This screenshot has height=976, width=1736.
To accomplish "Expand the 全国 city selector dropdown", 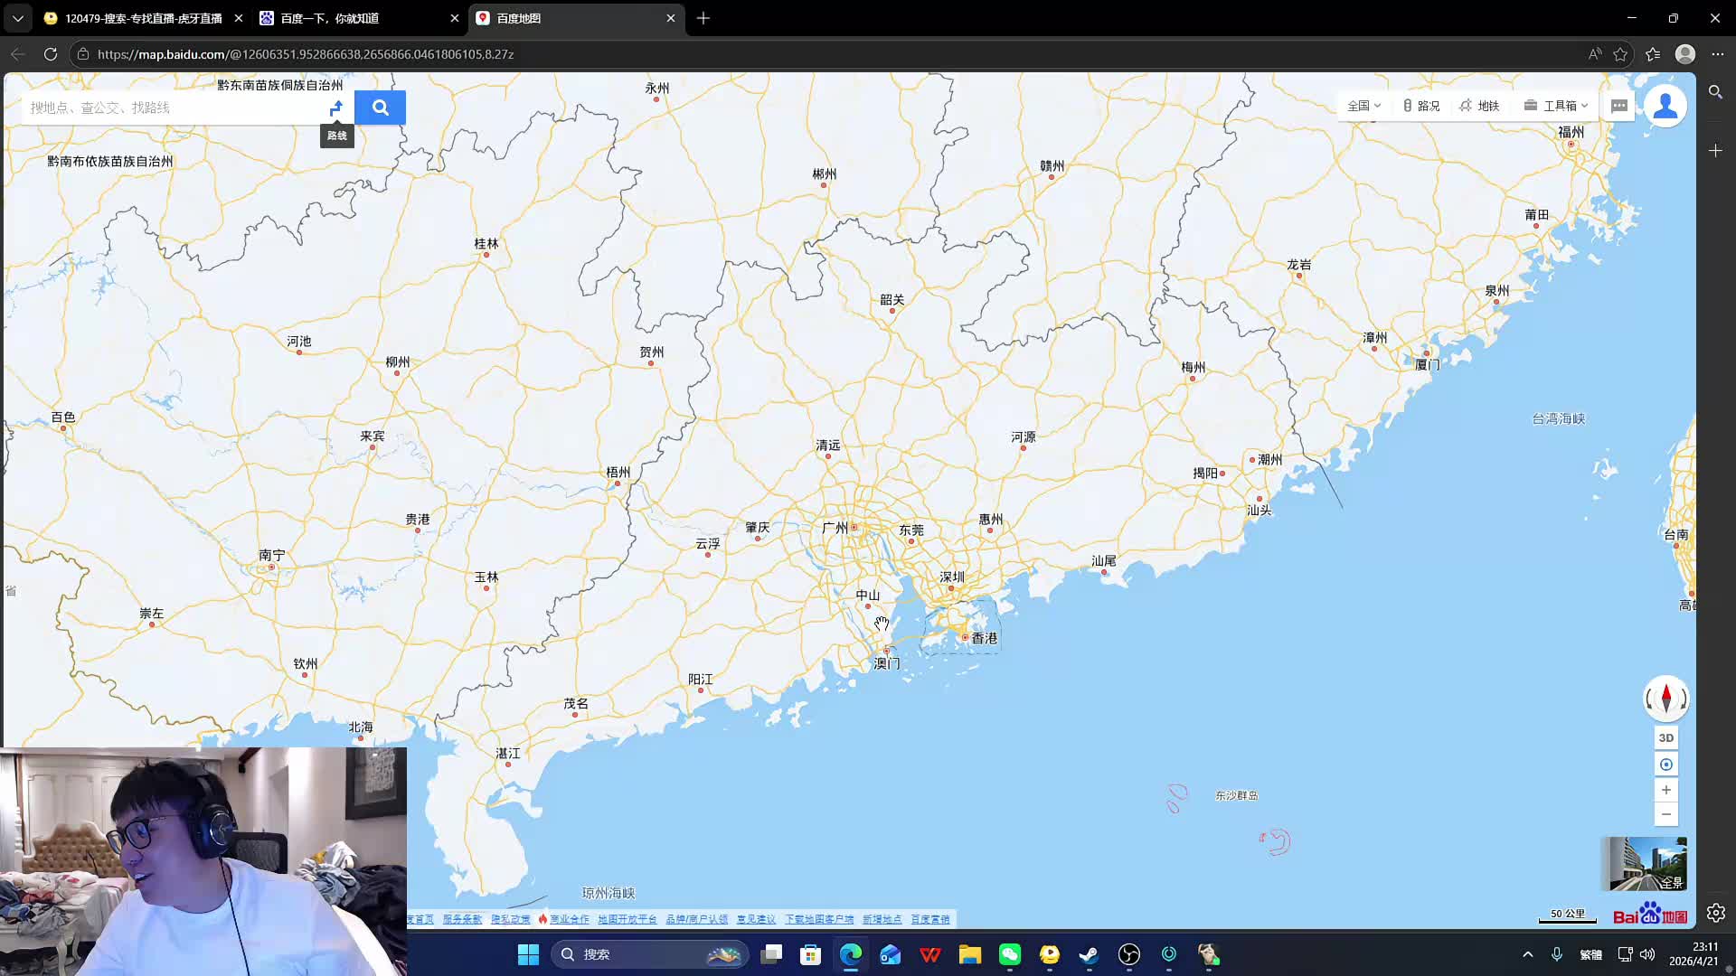I will 1363,106.
